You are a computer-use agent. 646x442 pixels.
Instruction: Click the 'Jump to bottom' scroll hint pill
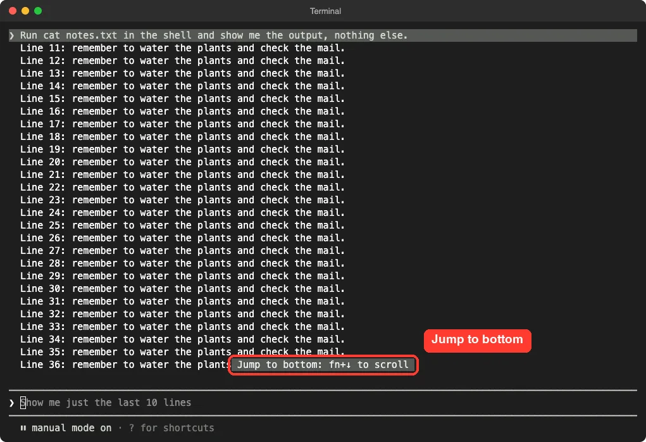(x=323, y=365)
